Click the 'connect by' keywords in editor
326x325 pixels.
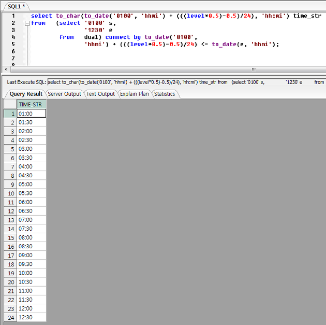coord(123,37)
